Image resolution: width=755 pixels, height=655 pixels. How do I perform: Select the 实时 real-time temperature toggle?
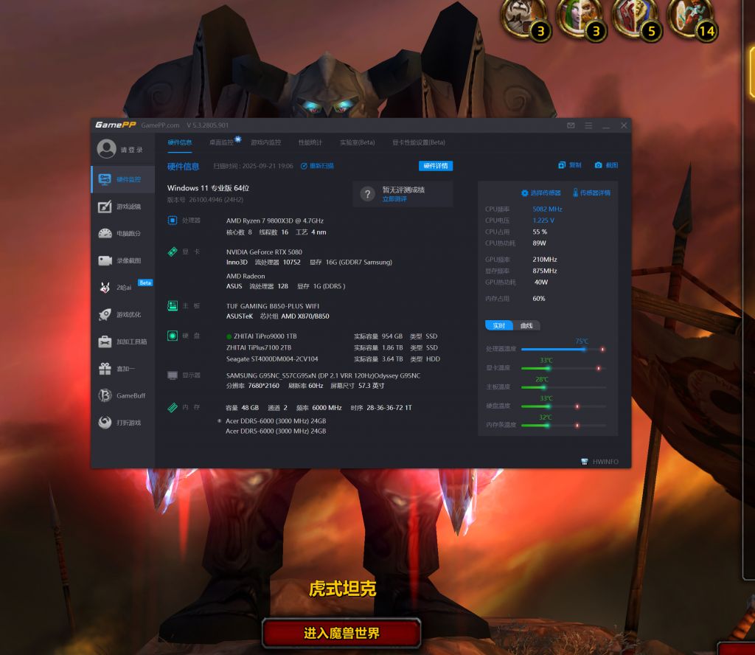[499, 325]
